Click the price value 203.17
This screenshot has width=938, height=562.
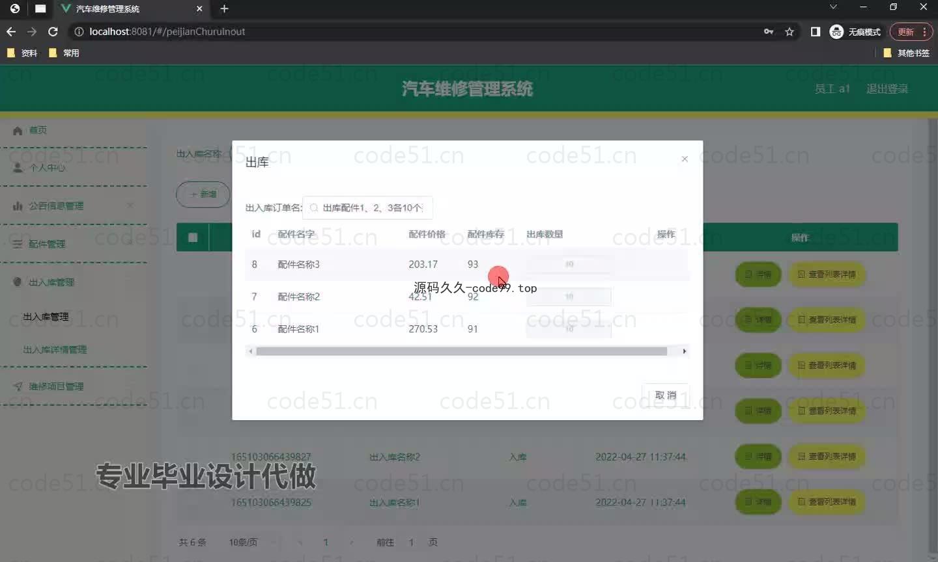pyautogui.click(x=423, y=264)
